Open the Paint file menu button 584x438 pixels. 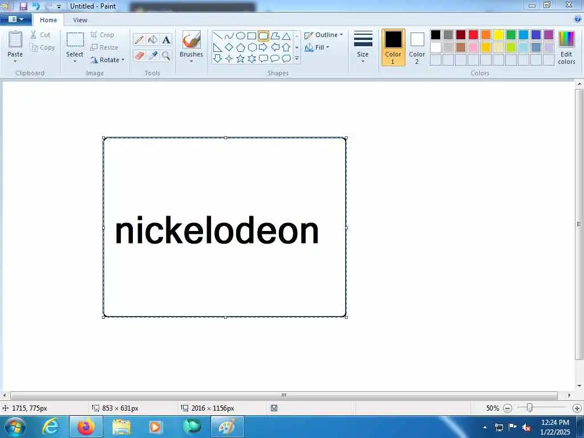tap(15, 19)
